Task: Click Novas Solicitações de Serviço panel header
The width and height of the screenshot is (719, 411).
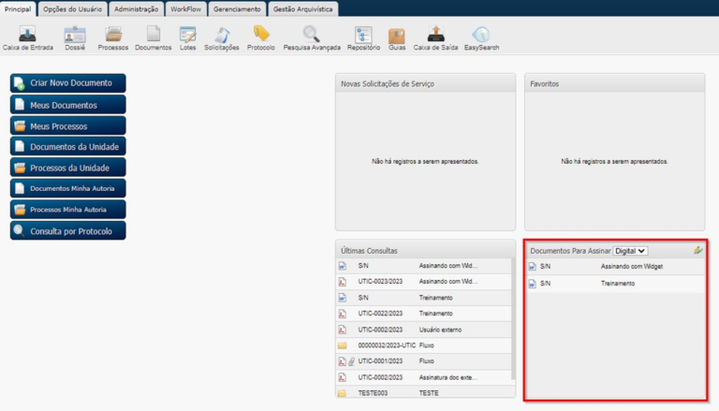Action: pyautogui.click(x=426, y=83)
